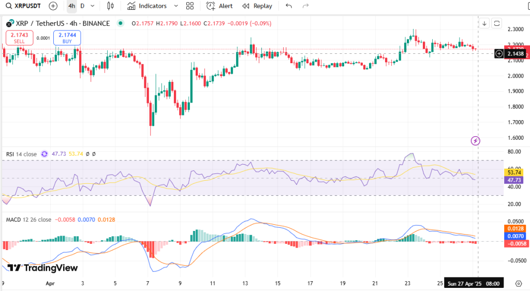530x291 pixels.
Task: Click the orange 0.0128 MACD scale label
Action: click(516, 229)
